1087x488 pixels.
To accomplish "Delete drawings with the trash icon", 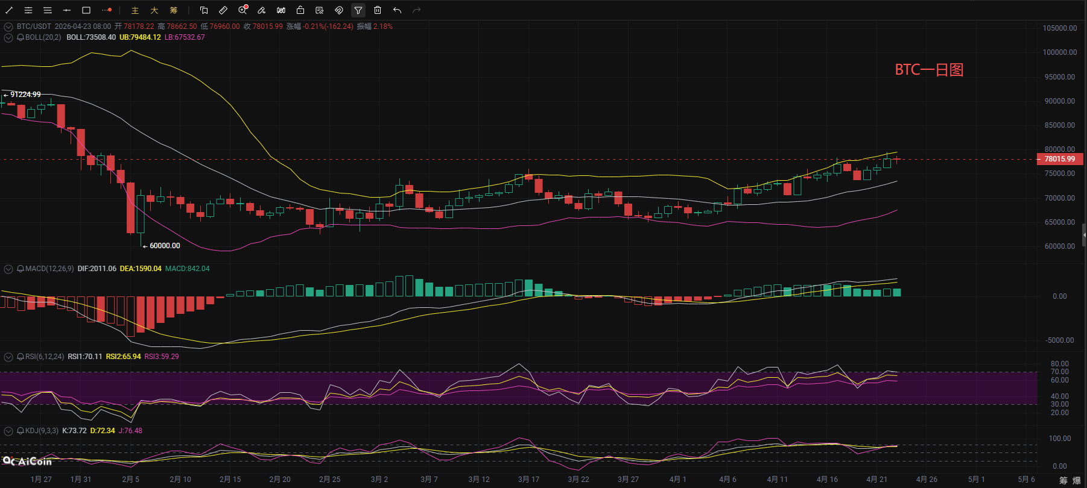I will (x=378, y=10).
